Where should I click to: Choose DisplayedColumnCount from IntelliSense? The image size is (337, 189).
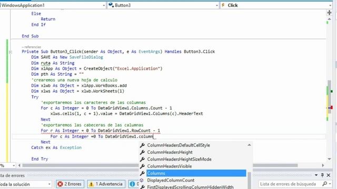coord(171,180)
